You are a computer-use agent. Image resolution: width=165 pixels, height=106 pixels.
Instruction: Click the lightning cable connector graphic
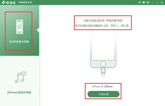click(103, 70)
